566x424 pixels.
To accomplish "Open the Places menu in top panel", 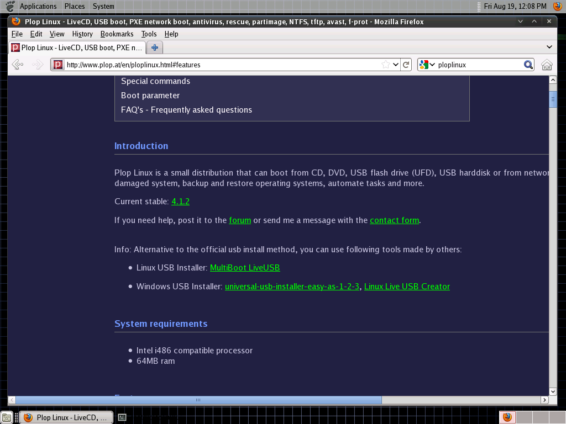I will click(75, 6).
